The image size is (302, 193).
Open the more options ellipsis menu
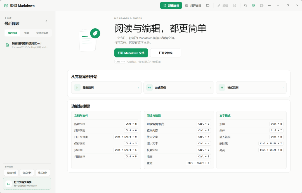(x=270, y=6)
